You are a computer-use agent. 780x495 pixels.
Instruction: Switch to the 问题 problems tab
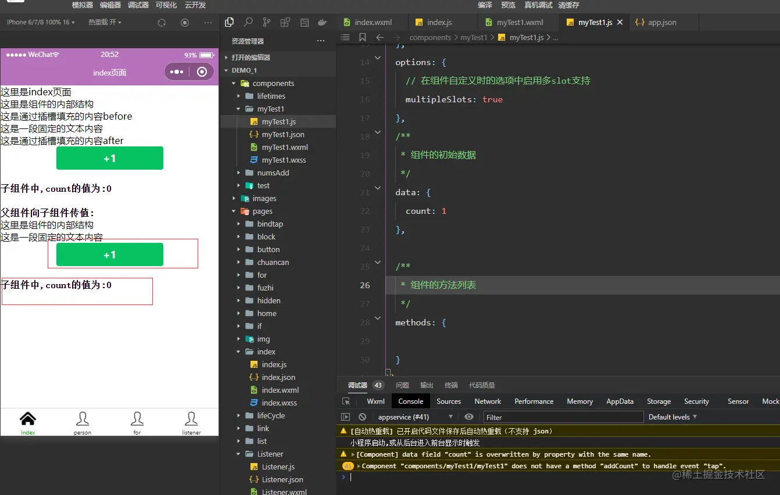(402, 385)
